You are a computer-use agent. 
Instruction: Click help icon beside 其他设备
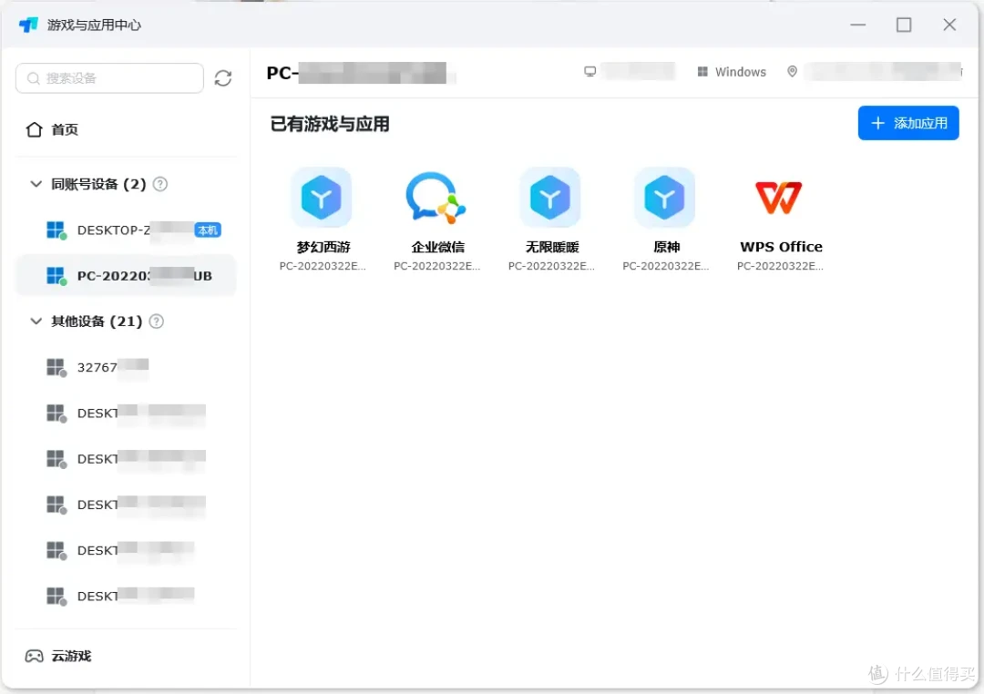(157, 321)
